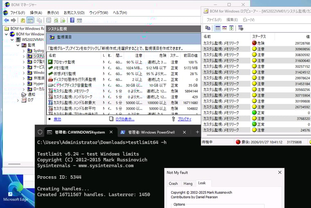Sort by 前回の値 column header
The width and height of the screenshot is (311, 208).
(x=190, y=56)
